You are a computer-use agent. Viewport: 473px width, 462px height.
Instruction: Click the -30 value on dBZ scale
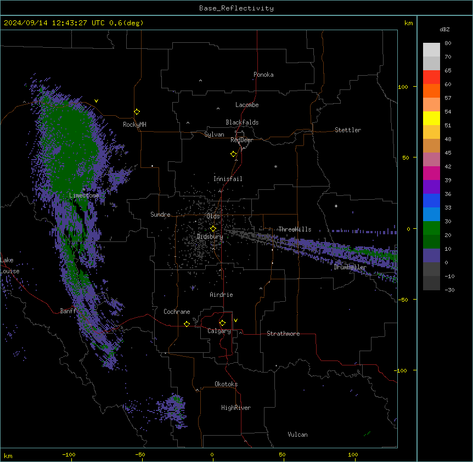pos(449,290)
